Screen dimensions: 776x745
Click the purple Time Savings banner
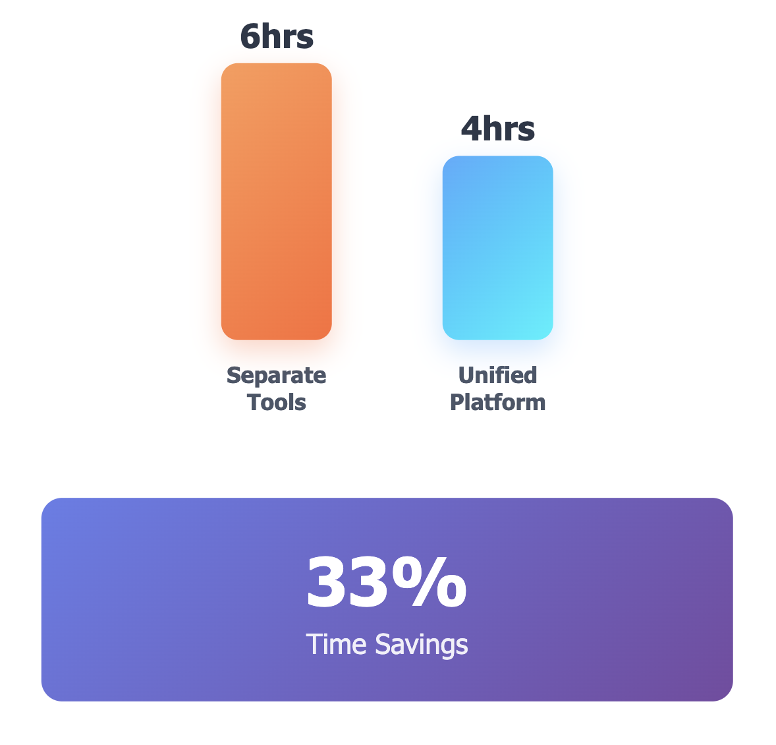click(387, 599)
